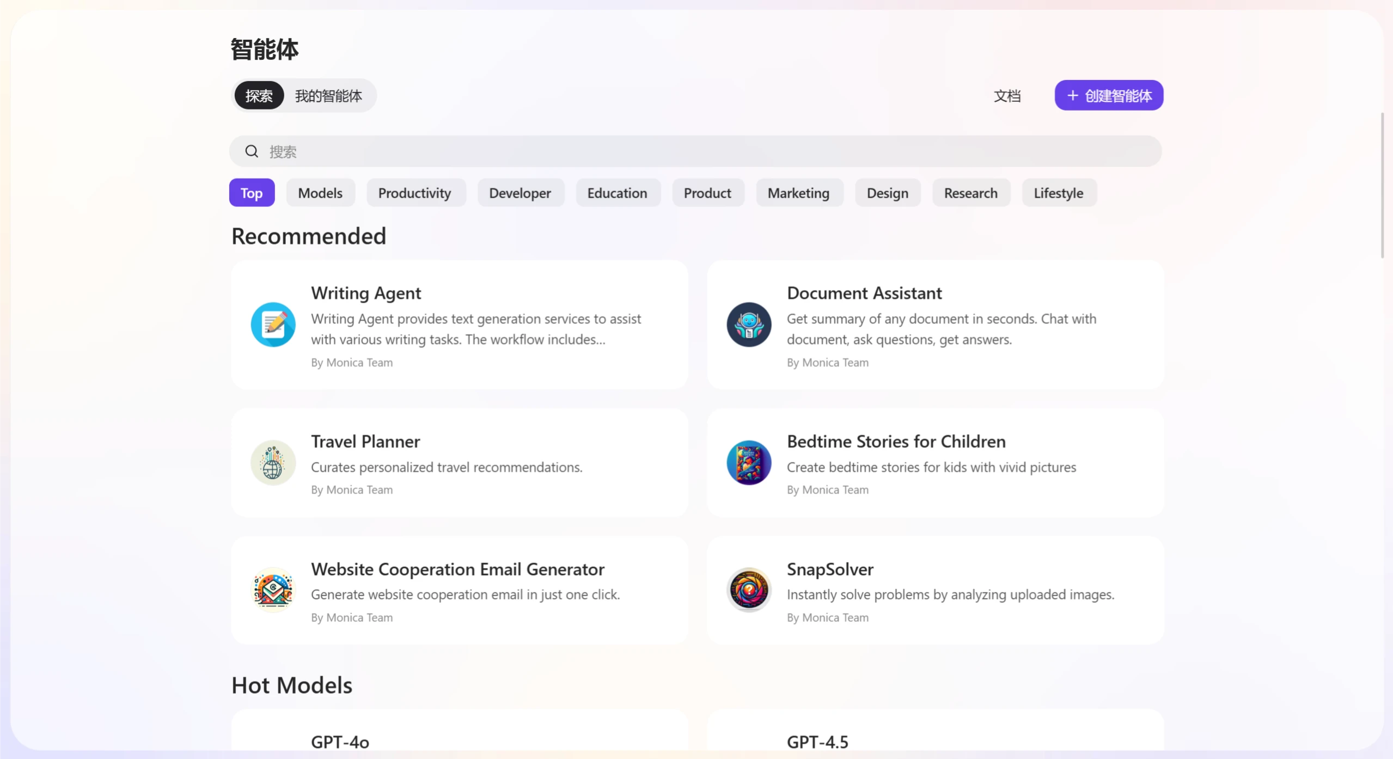1393x759 pixels.
Task: Open the 文档 docs link
Action: [x=1007, y=96]
